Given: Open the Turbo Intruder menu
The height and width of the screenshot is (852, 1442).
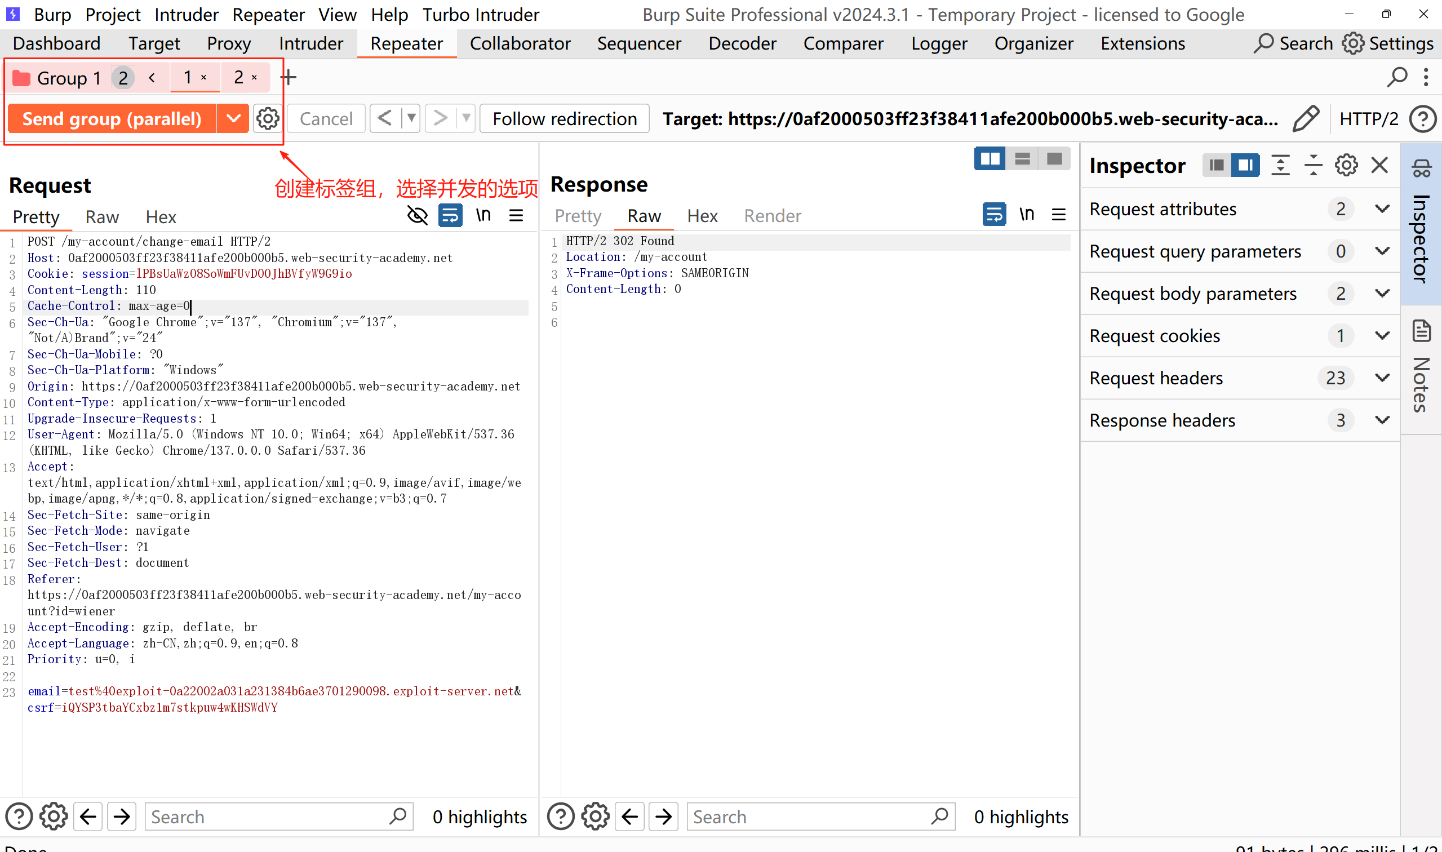Looking at the screenshot, I should (481, 14).
